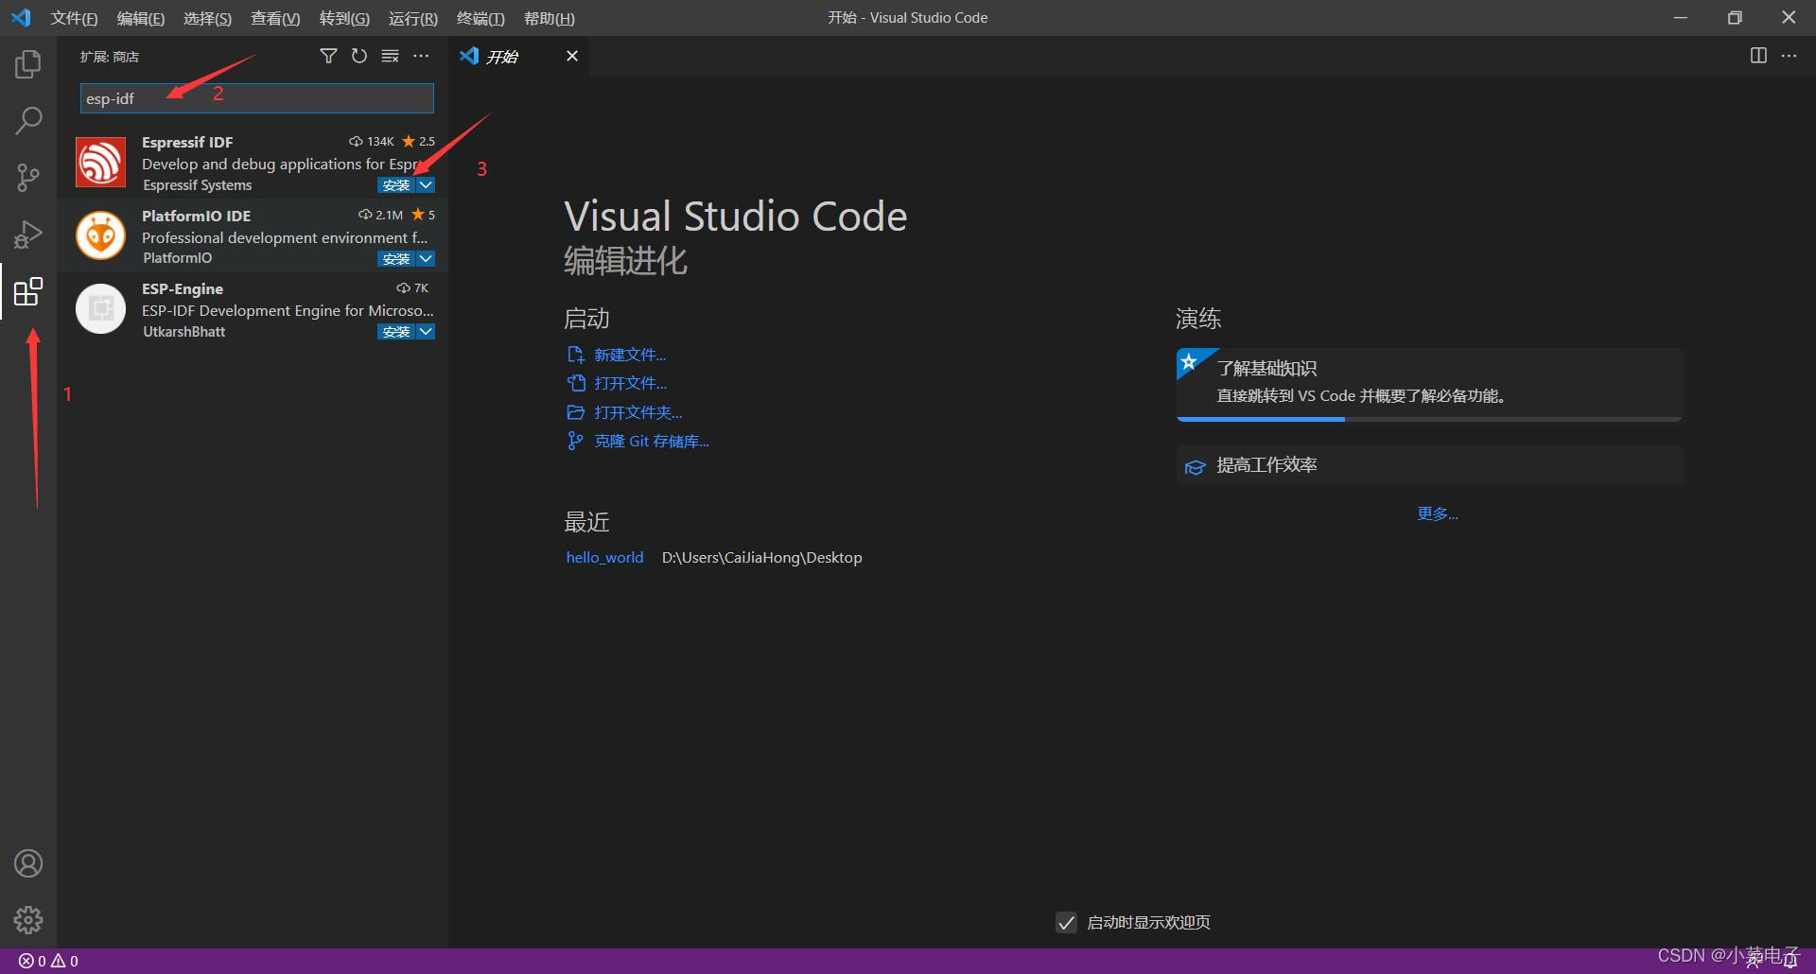This screenshot has height=974, width=1816.
Task: Open the Extensions view icon
Action: [x=28, y=291]
